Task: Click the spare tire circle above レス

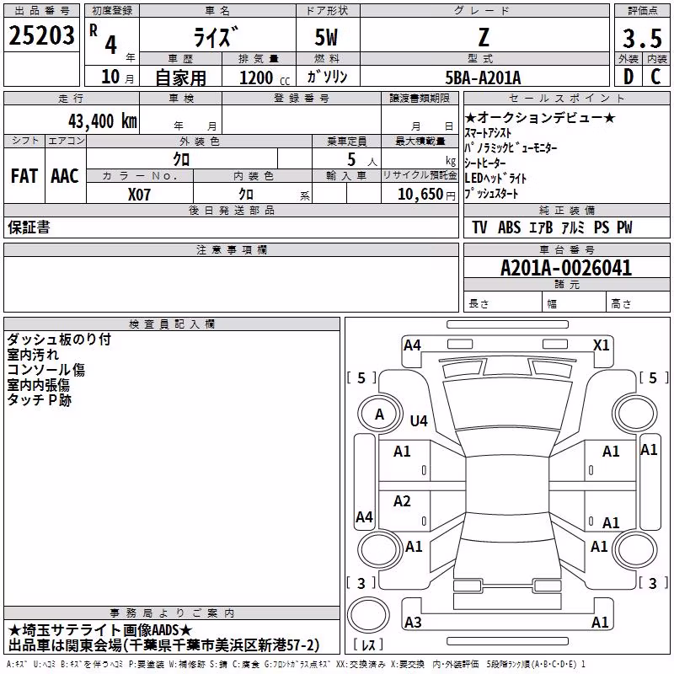Action: pyautogui.click(x=368, y=615)
